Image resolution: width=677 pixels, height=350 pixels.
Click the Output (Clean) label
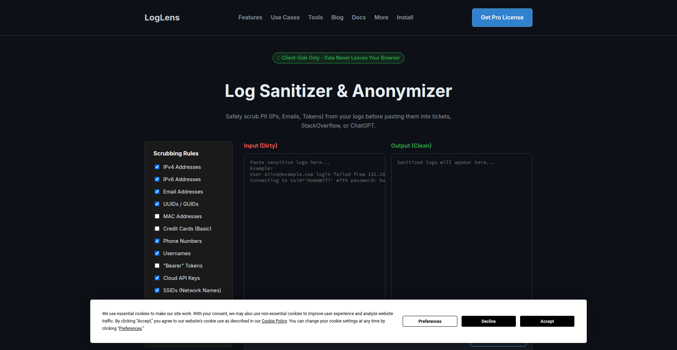click(411, 146)
